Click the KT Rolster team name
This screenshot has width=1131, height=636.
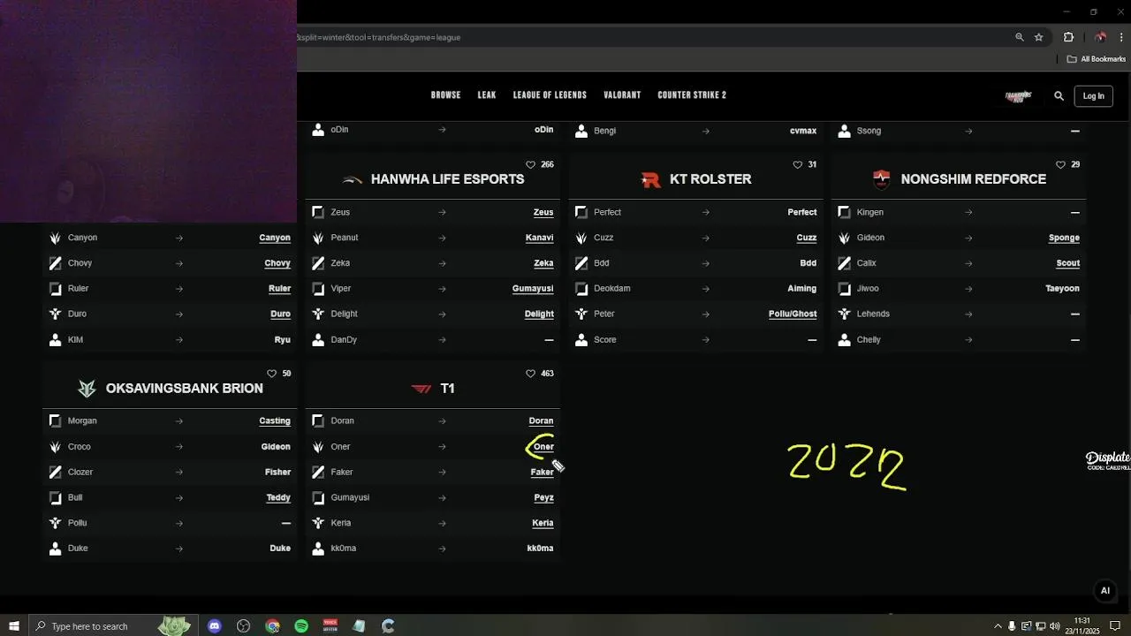pyautogui.click(x=710, y=179)
